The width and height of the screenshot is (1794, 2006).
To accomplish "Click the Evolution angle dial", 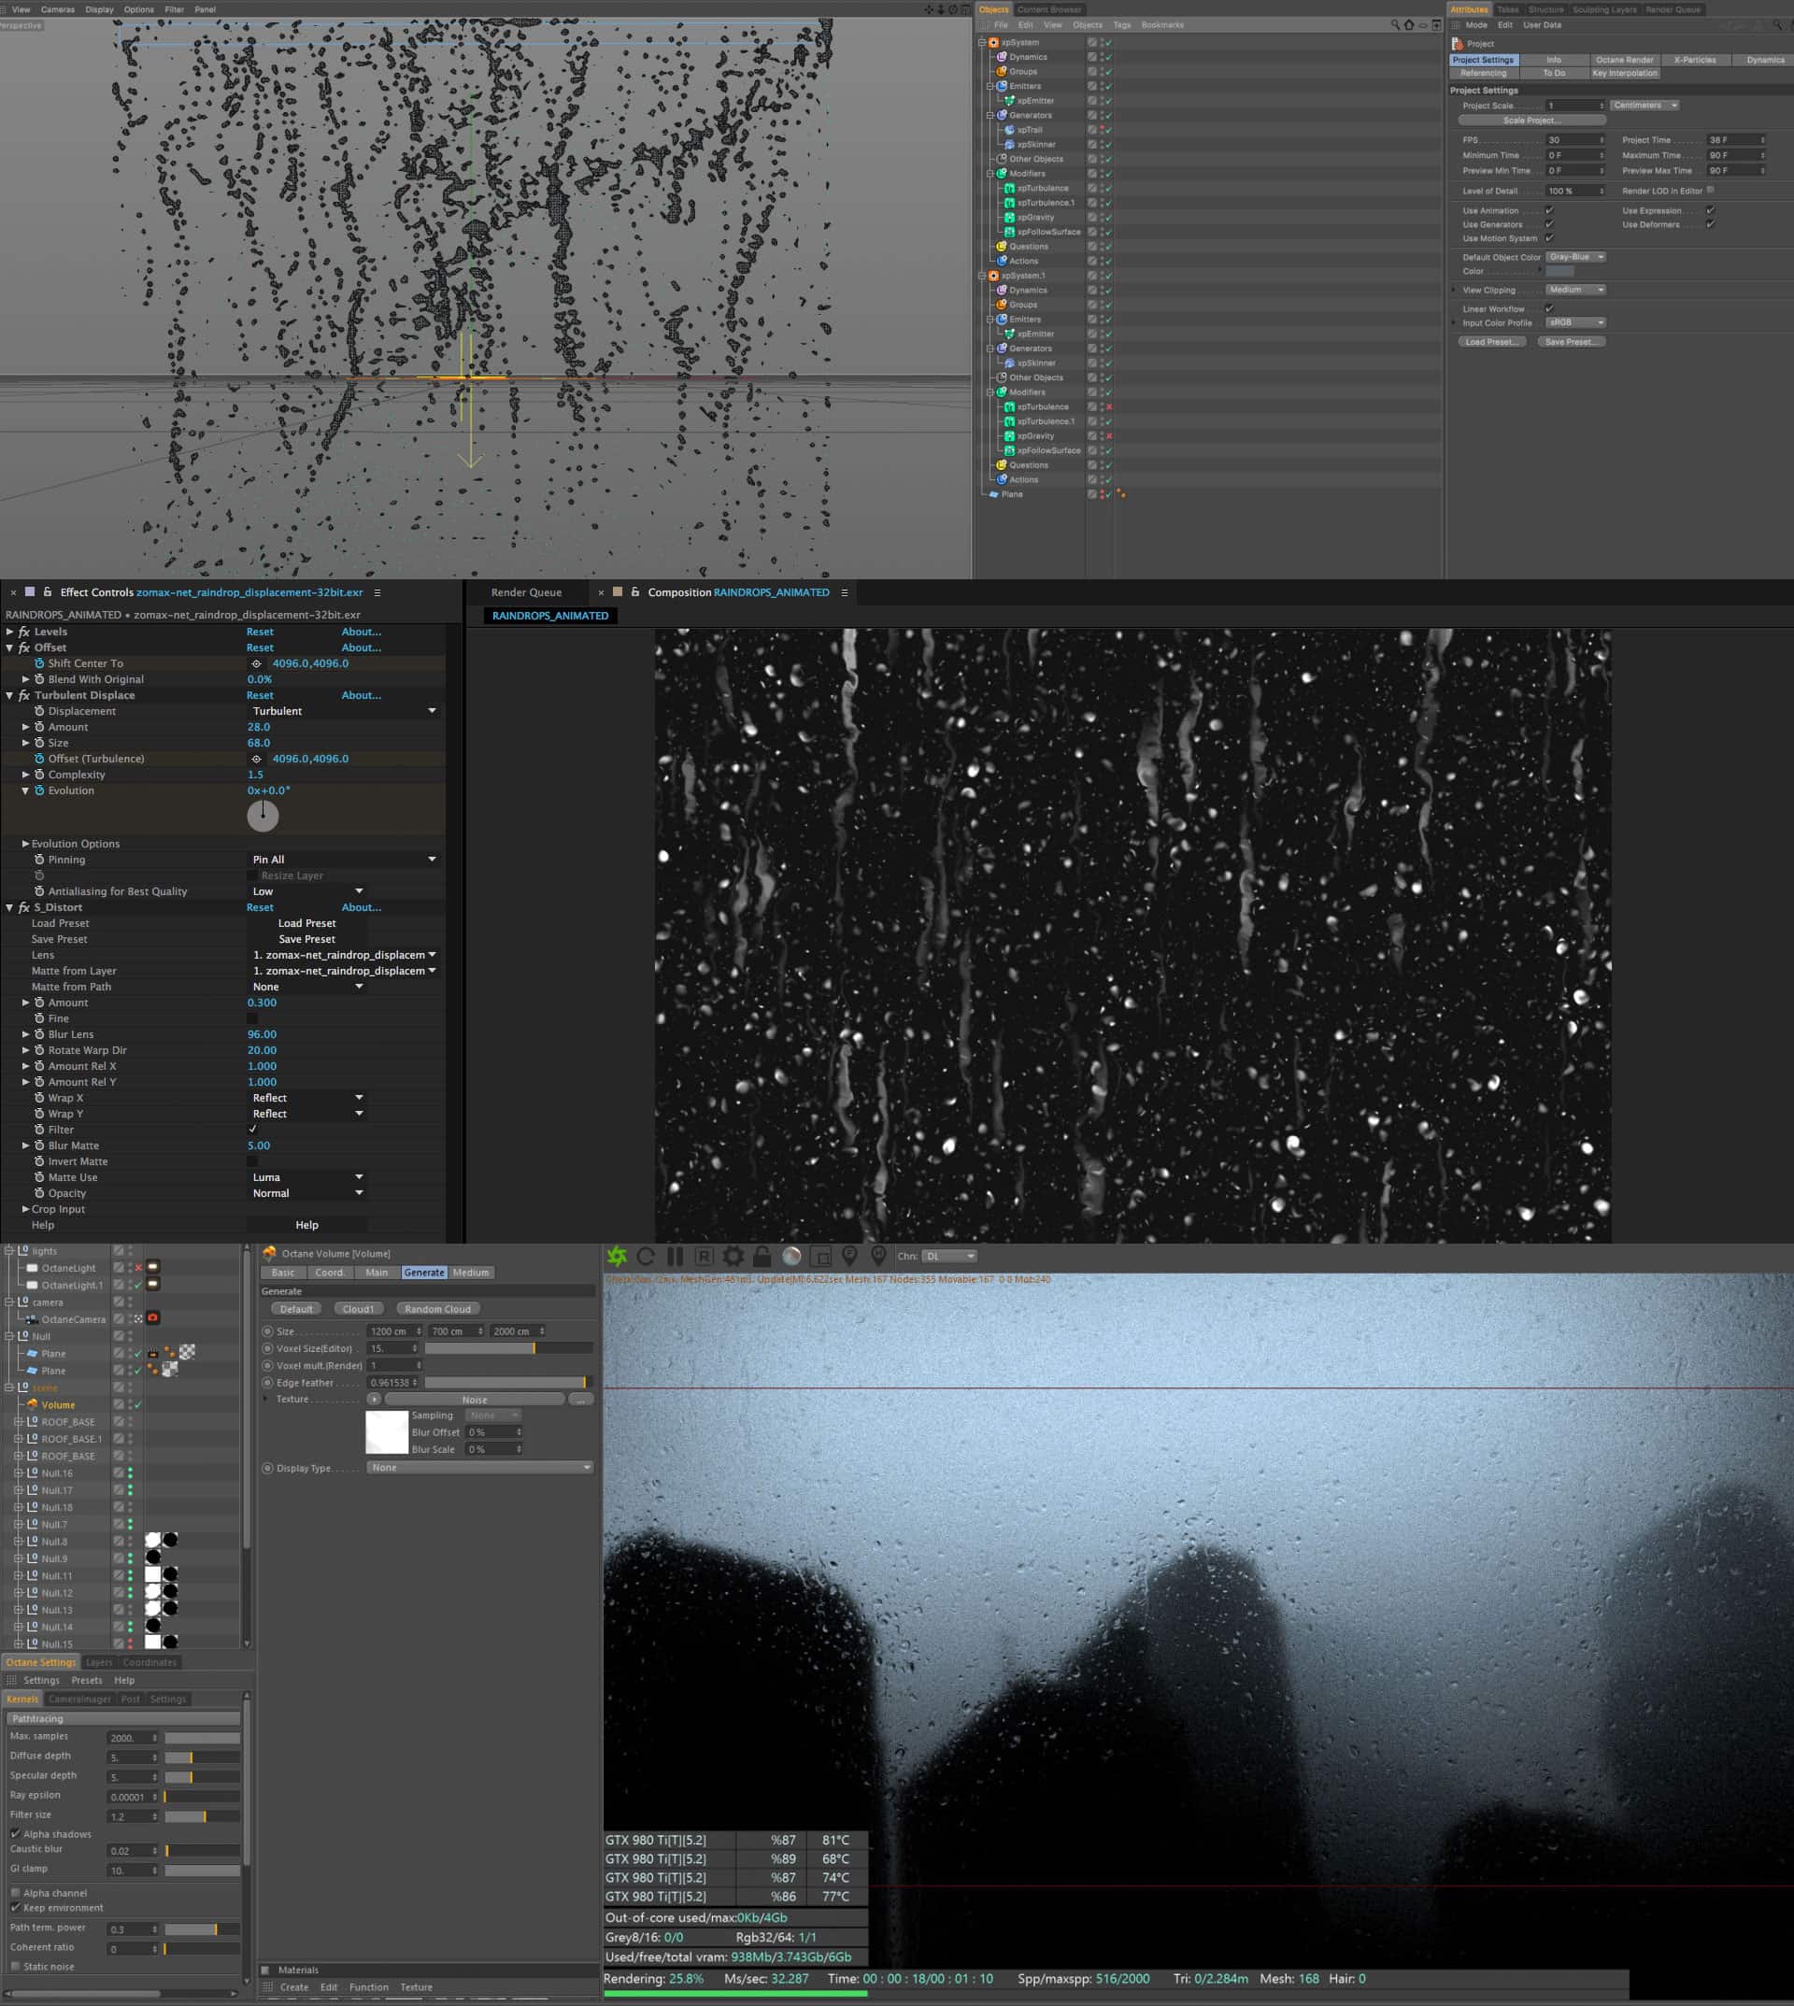I will [263, 816].
